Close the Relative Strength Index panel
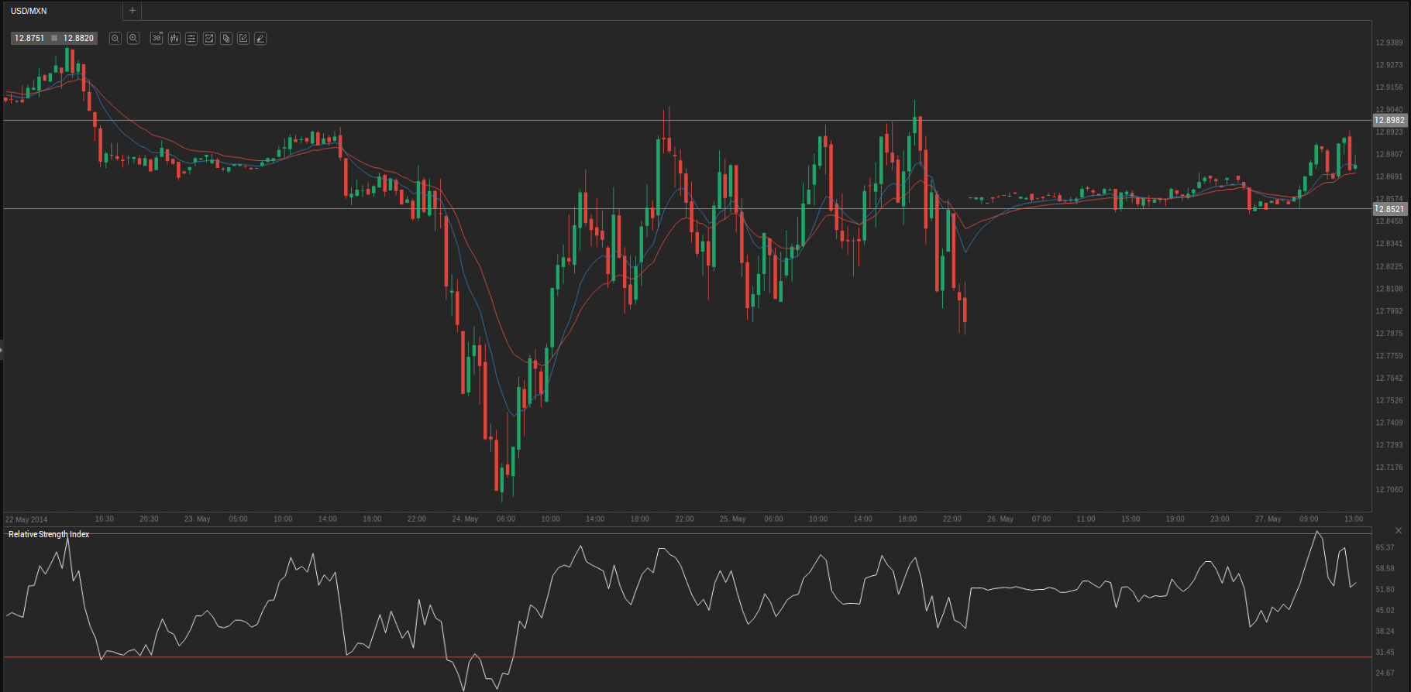This screenshot has height=692, width=1411. (1399, 530)
